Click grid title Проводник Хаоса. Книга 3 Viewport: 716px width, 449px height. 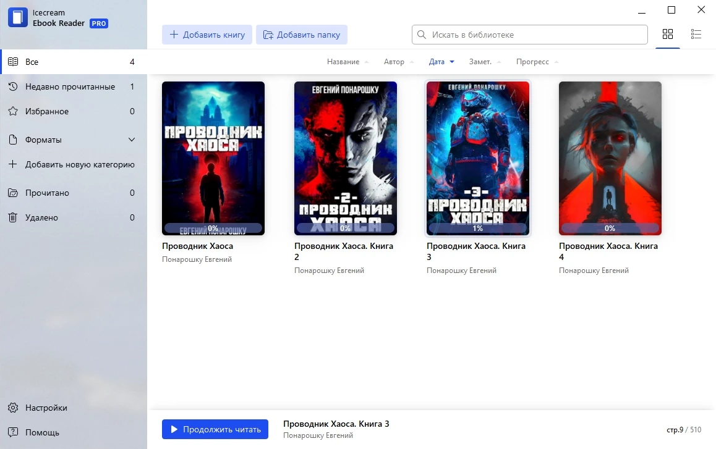(476, 251)
